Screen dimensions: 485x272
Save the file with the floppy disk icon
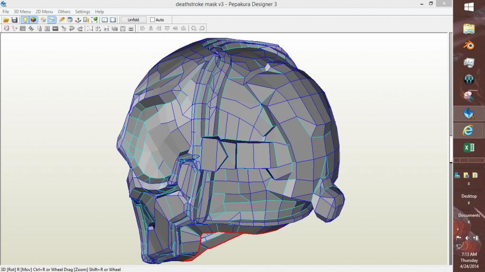[x=14, y=20]
